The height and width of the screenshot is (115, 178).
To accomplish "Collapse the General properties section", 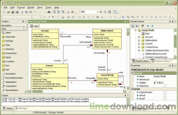I will pyautogui.click(x=132, y=73).
